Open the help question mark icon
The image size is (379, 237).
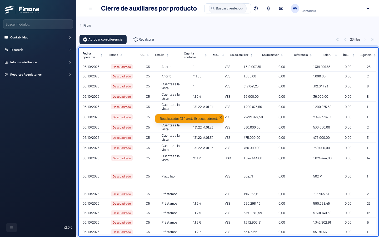[x=256, y=8]
